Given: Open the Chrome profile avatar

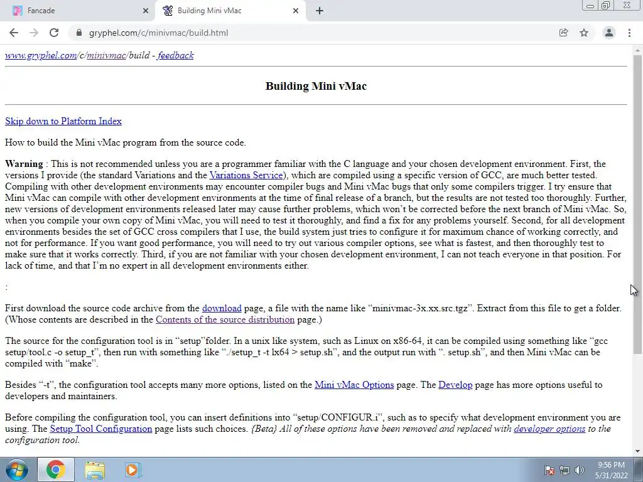Looking at the screenshot, I should tap(609, 33).
